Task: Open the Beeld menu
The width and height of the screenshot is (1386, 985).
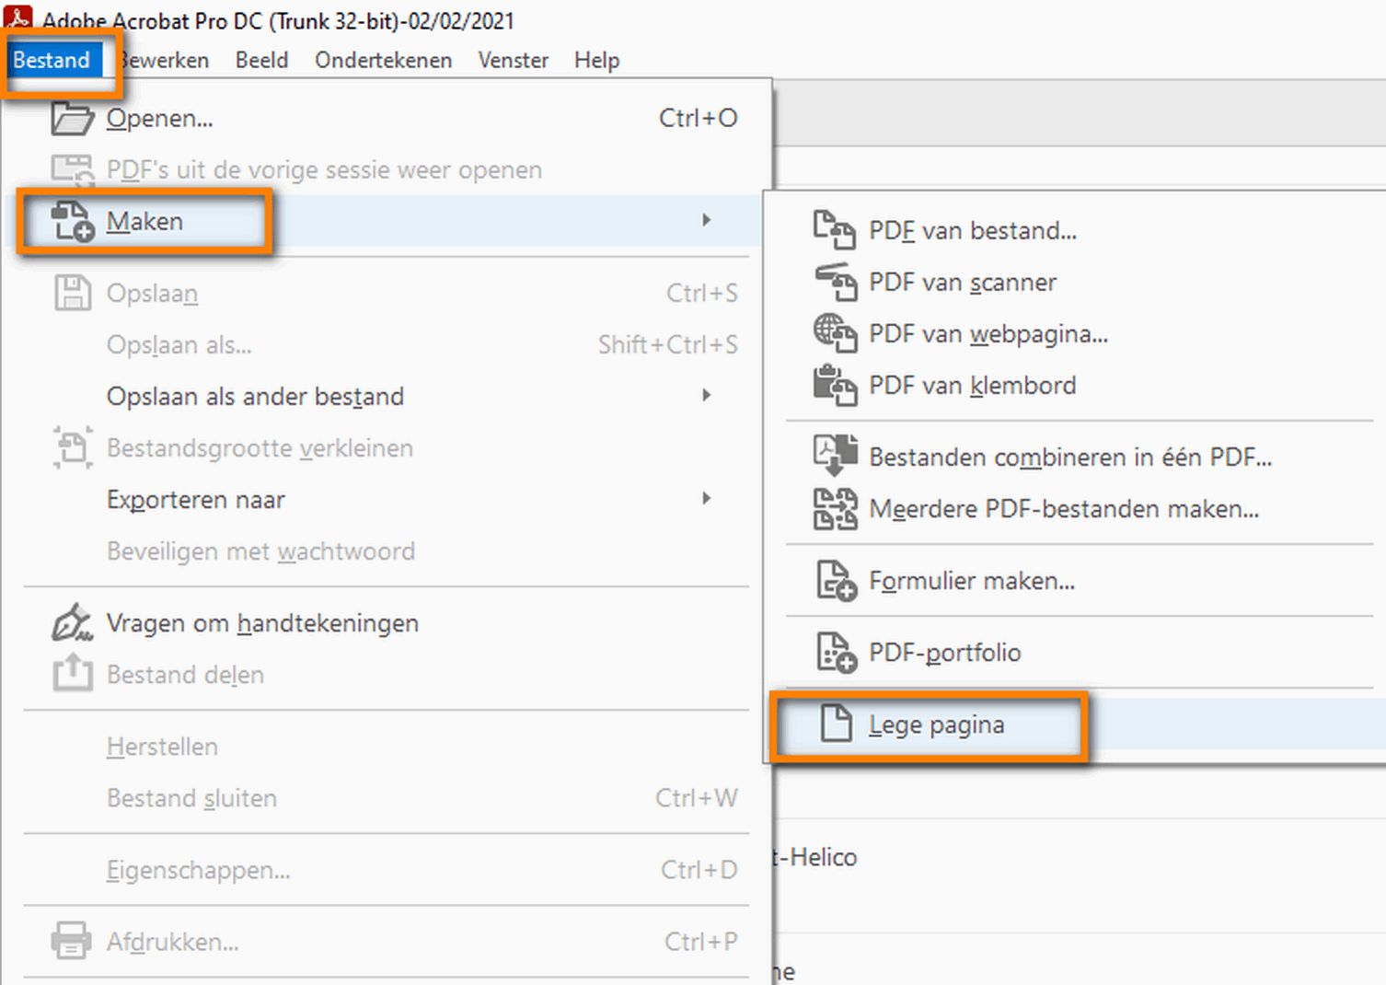Action: [261, 60]
